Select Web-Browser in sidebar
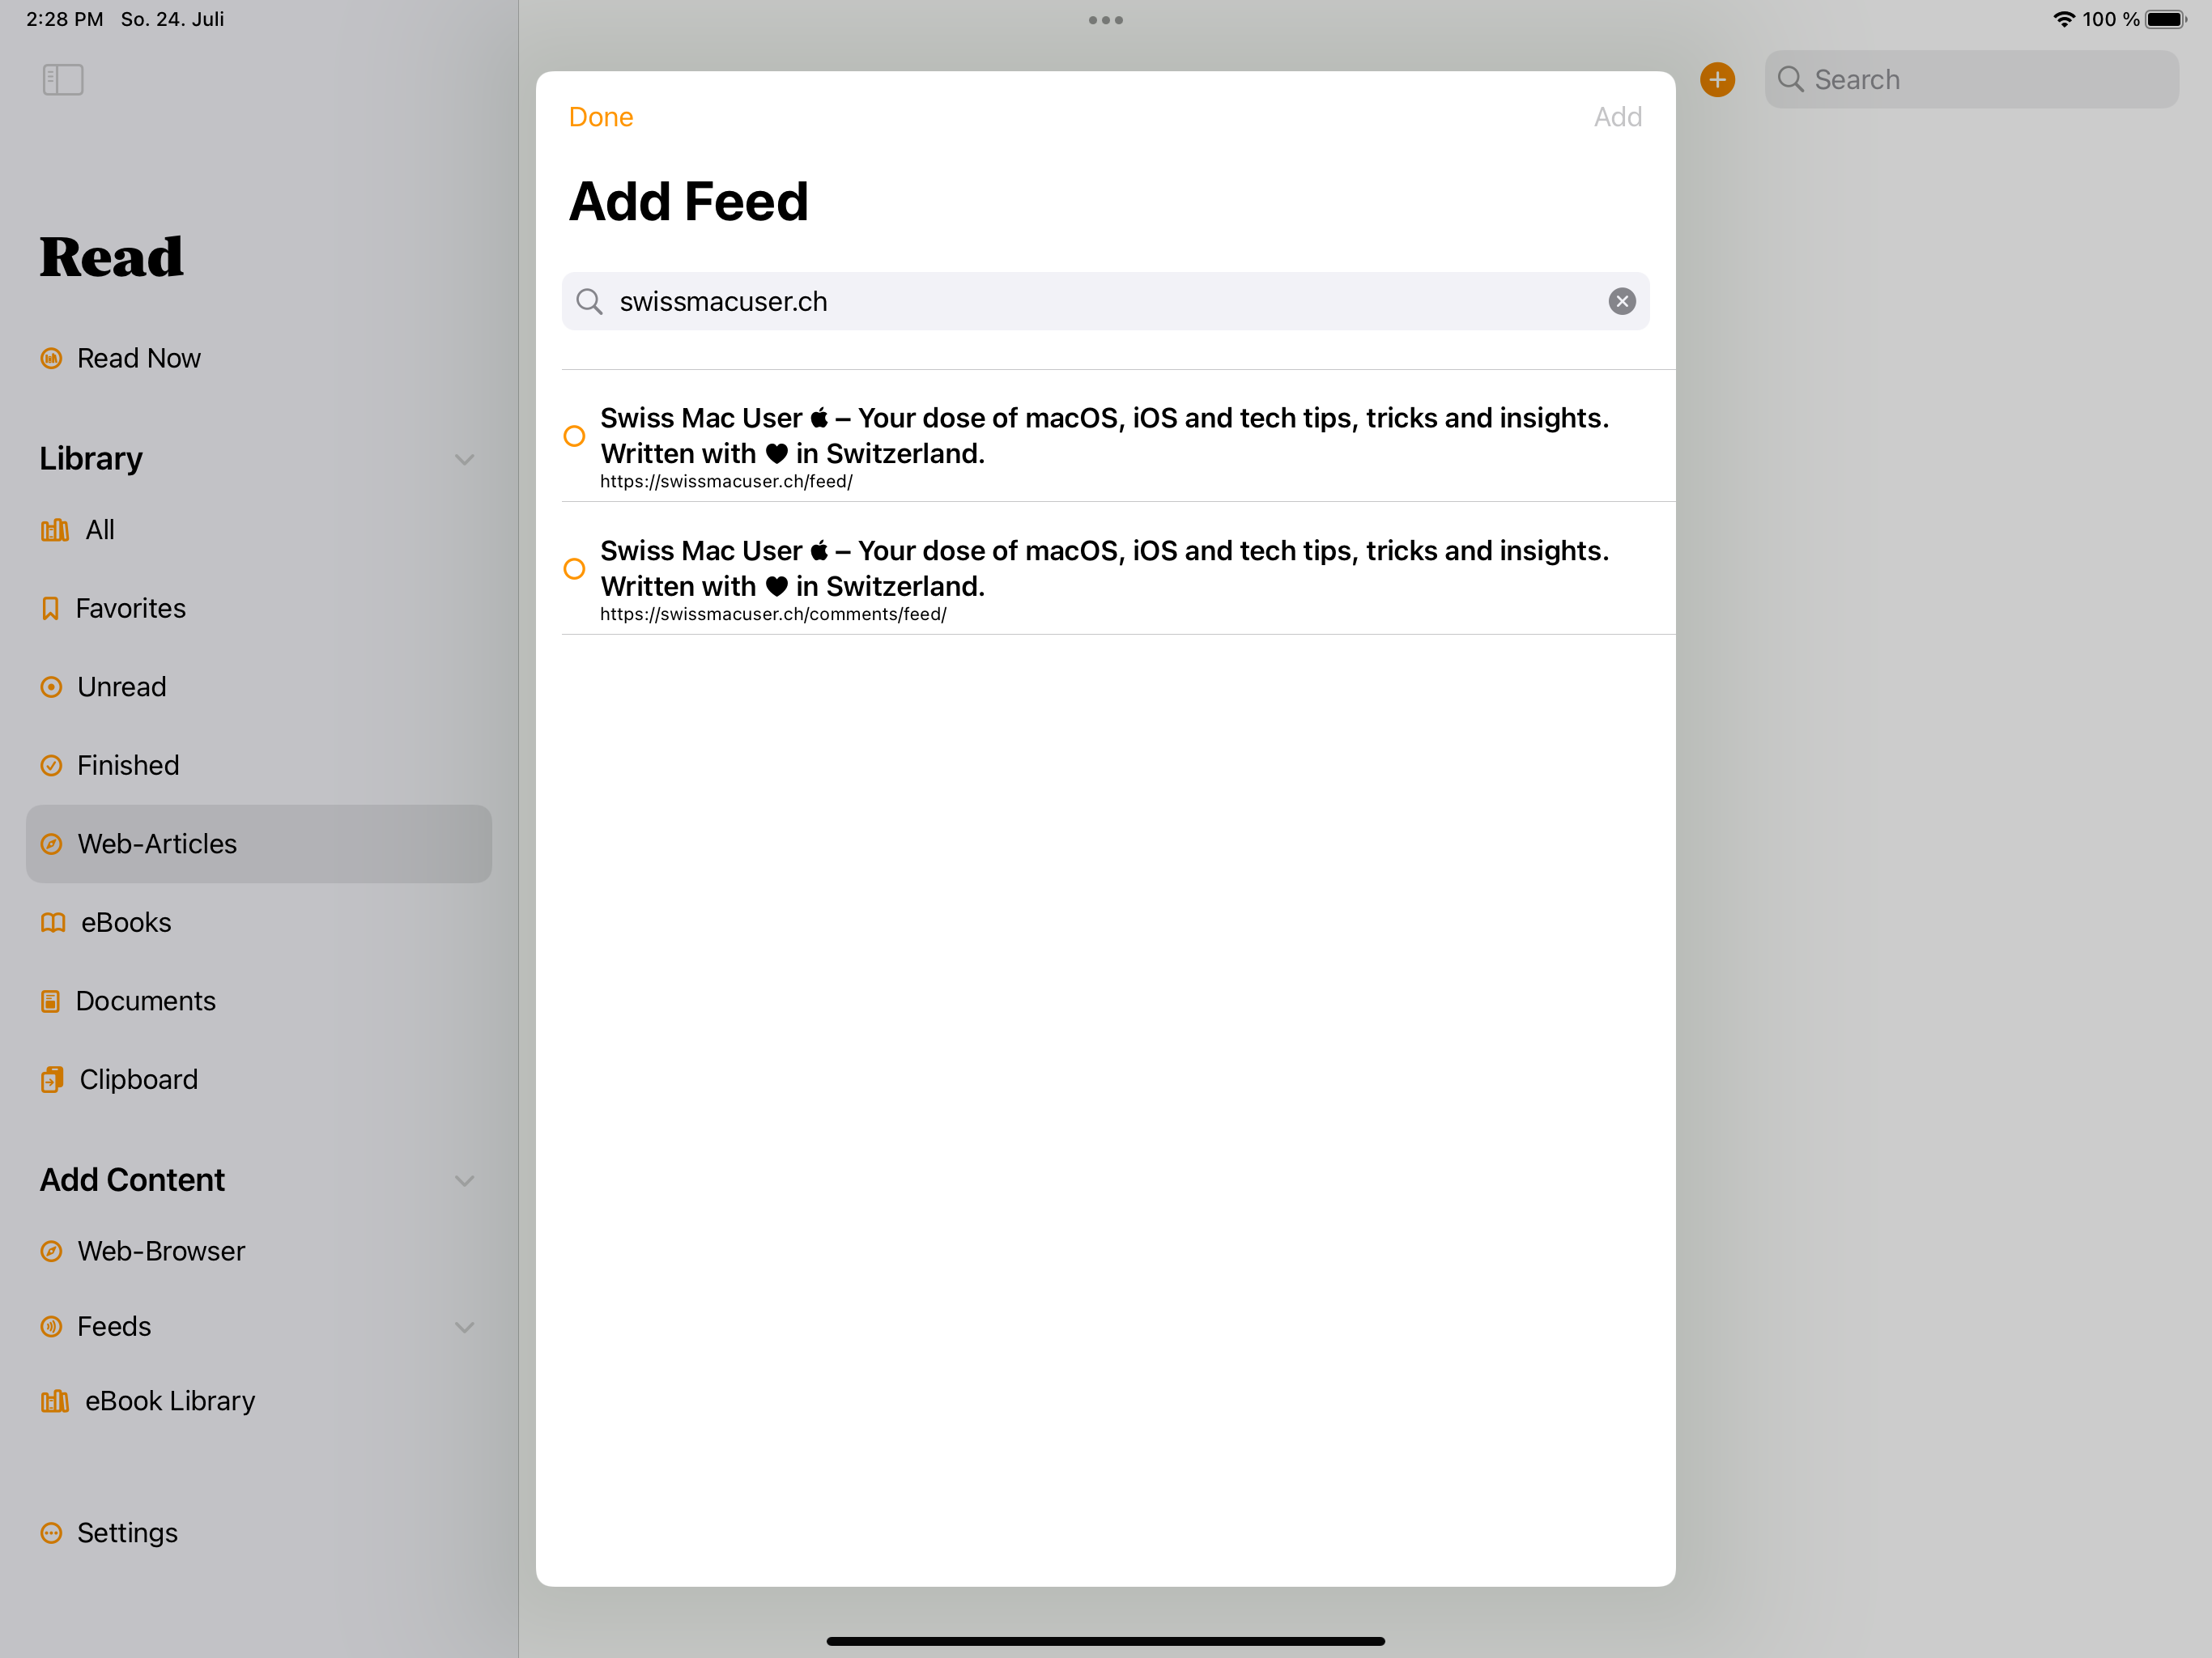 (x=160, y=1251)
